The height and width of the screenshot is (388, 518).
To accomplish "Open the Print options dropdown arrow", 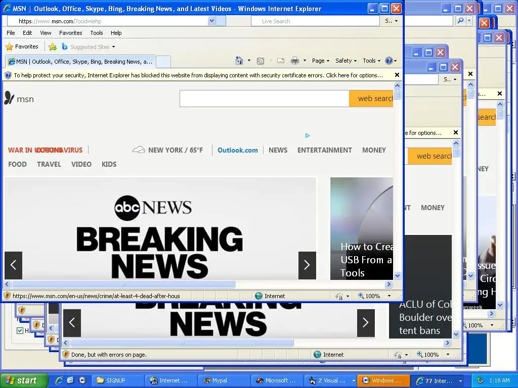I will (x=305, y=61).
